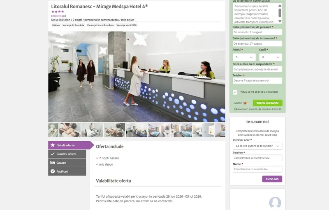
Task: Click the avatar icon in the bottom card
Action: 275,202
